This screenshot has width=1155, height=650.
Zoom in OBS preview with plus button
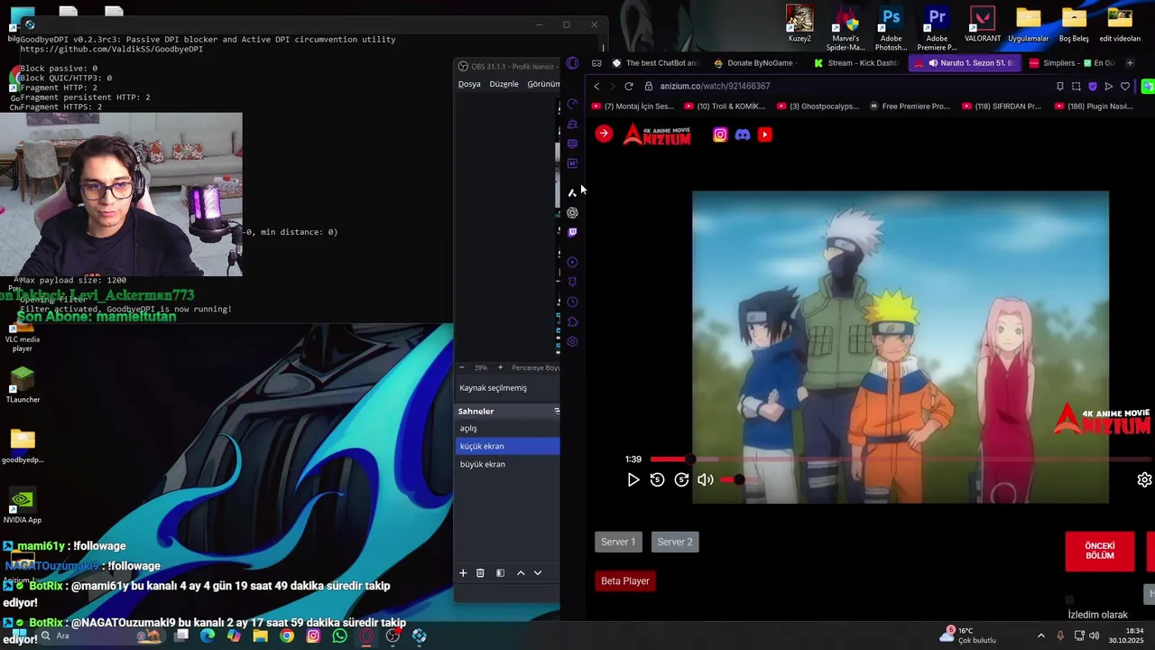(500, 367)
